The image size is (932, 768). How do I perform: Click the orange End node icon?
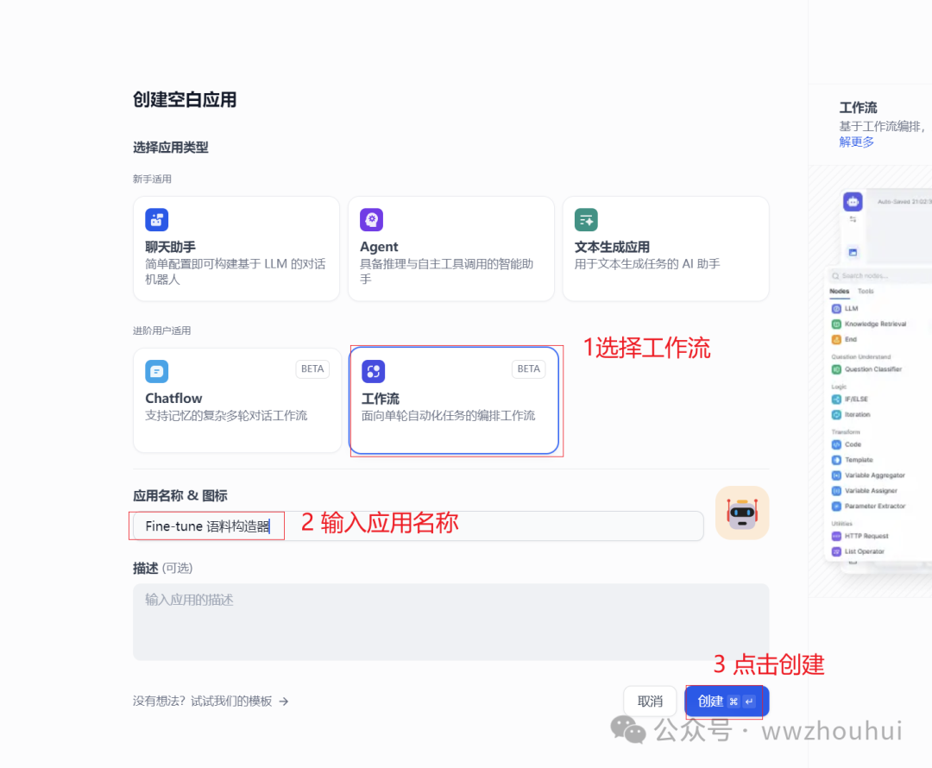(836, 339)
